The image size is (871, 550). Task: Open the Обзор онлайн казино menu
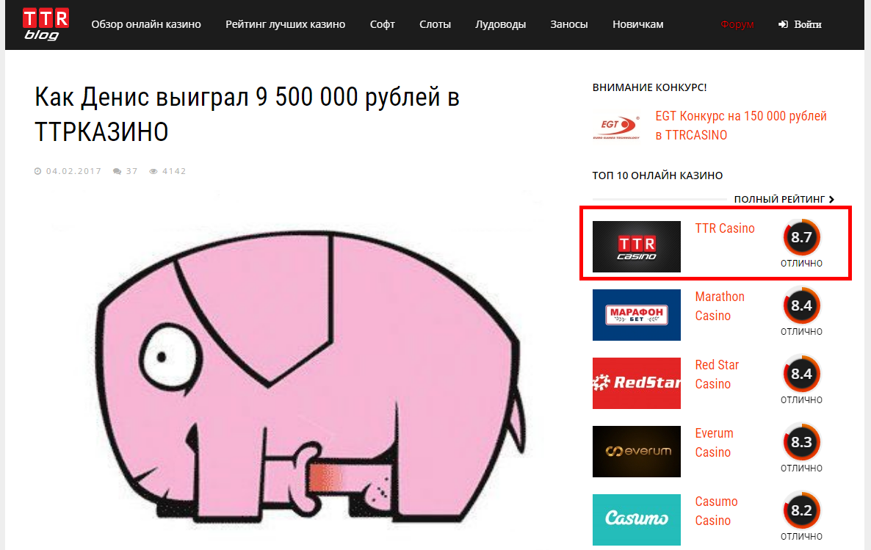point(146,24)
